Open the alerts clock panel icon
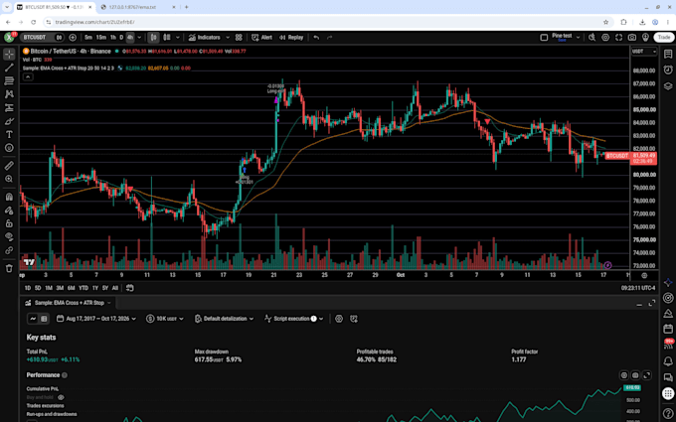Screen dimensions: 676x422 pos(668,70)
